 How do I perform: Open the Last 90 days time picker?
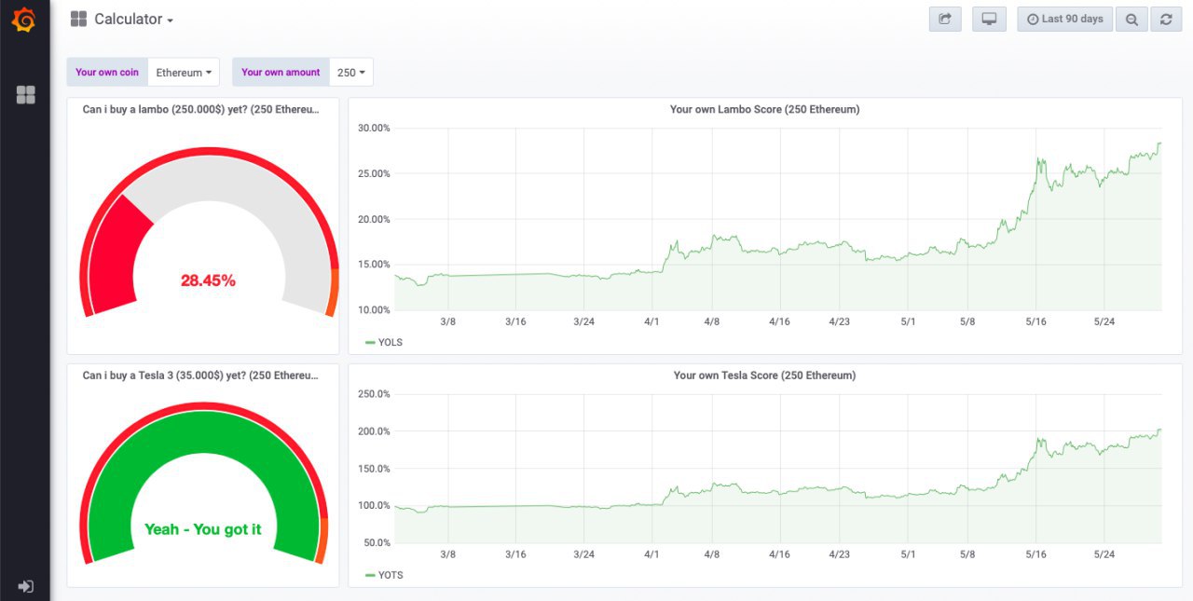[x=1064, y=19]
